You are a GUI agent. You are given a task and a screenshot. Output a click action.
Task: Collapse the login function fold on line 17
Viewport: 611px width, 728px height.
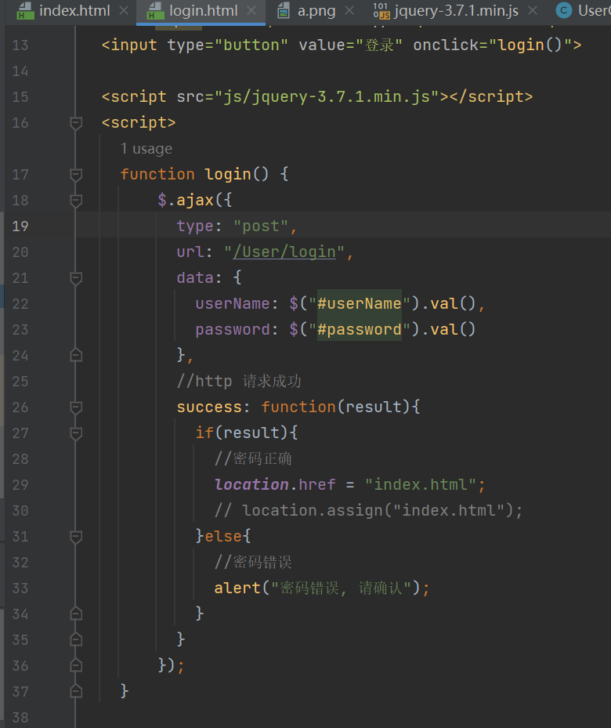(x=76, y=175)
